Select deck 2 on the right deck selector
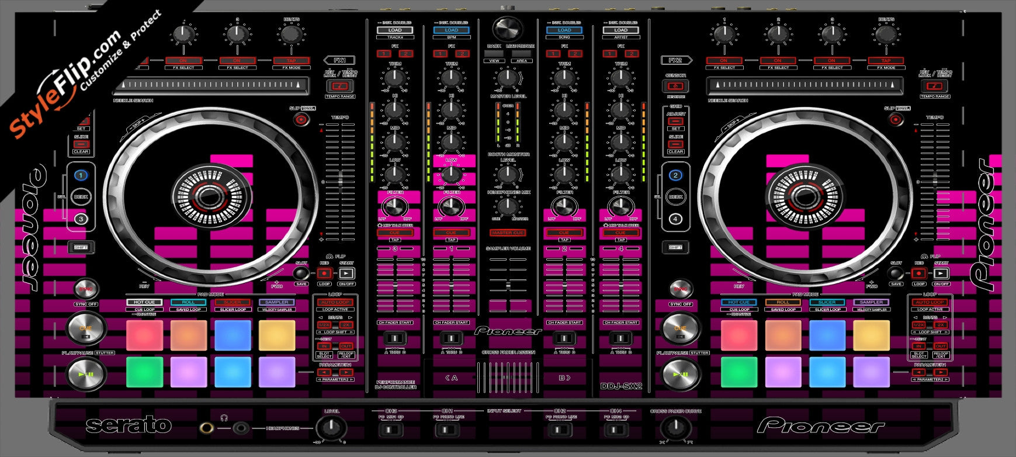This screenshot has height=457, width=1016. pos(676,175)
